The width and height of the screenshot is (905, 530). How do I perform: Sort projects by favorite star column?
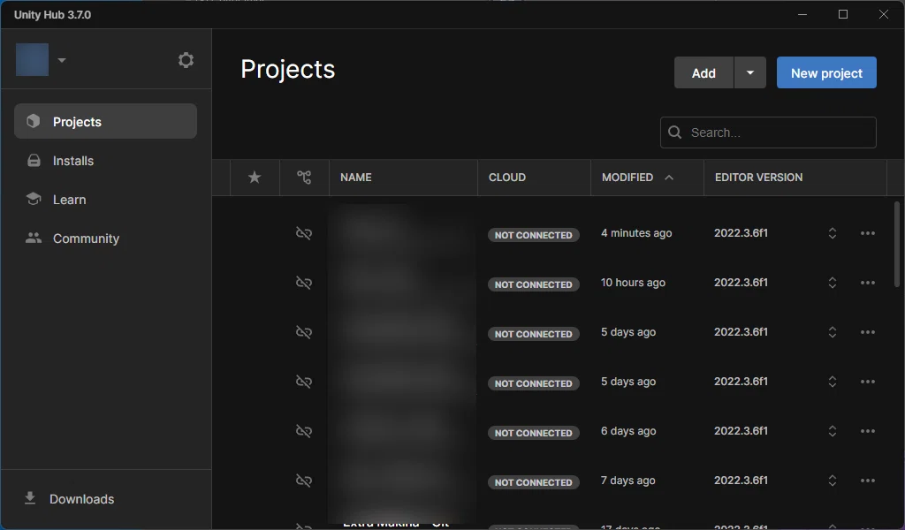click(x=255, y=177)
